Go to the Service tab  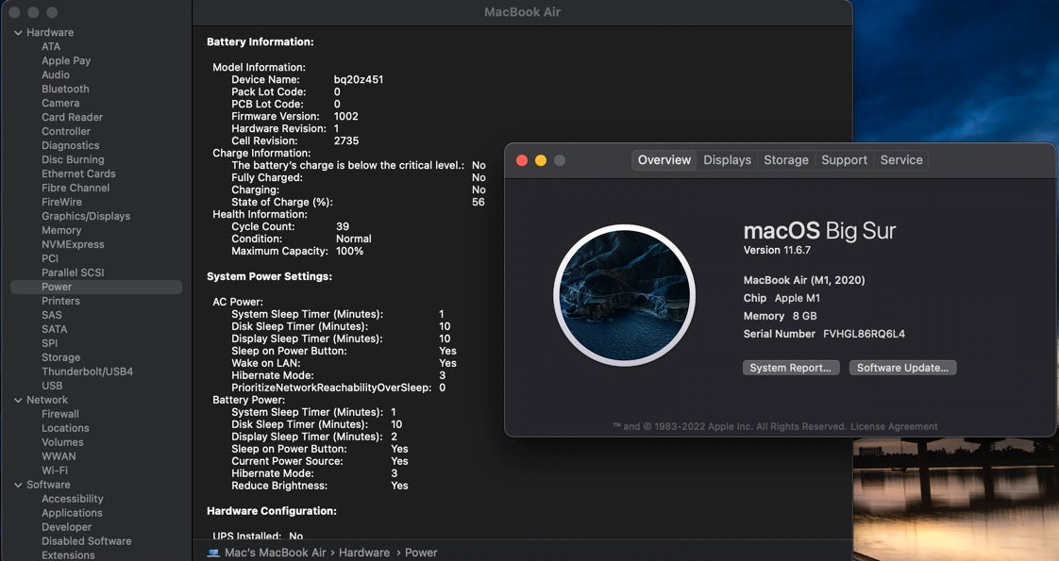(900, 160)
